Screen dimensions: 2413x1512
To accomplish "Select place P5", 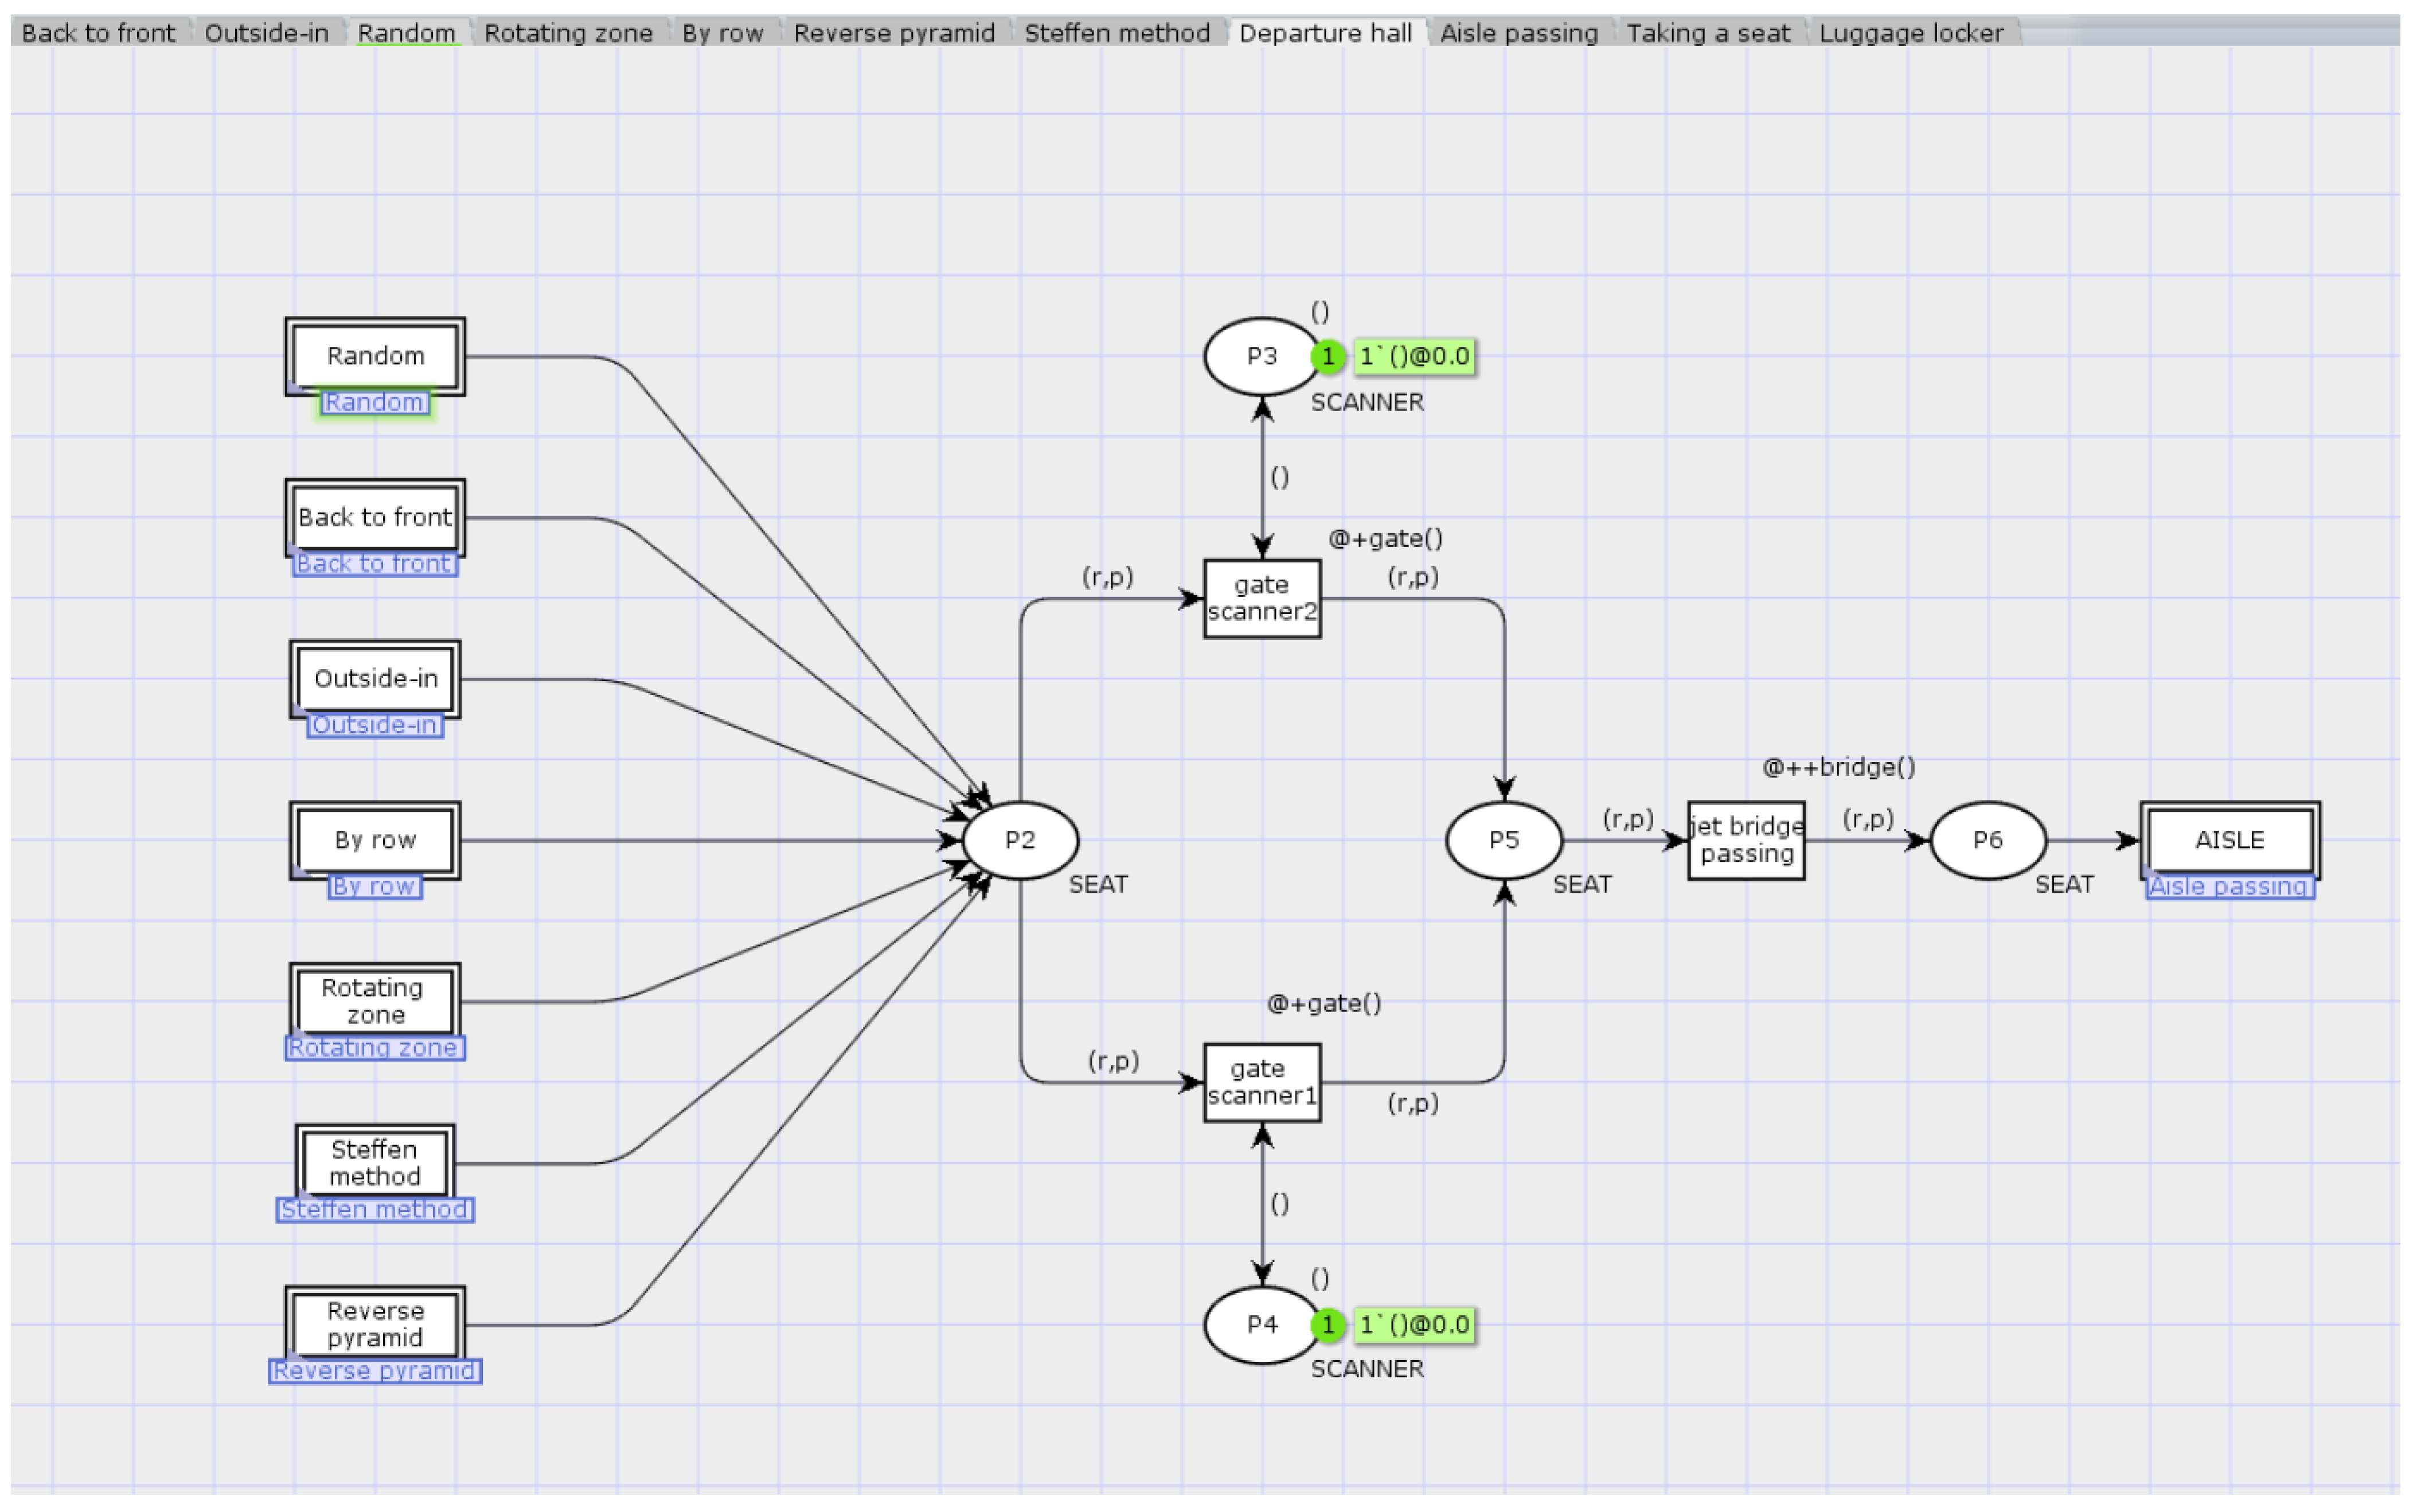I will [x=1504, y=840].
